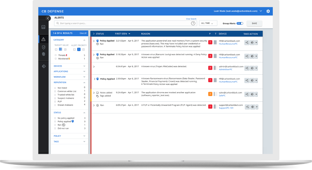Click target icon for PUP Agent alert row
This screenshot has height=170, width=312.
coord(252,107)
